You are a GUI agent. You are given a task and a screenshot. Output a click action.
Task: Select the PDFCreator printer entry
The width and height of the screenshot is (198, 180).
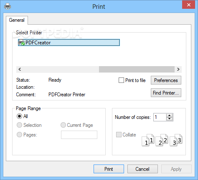click(69, 43)
